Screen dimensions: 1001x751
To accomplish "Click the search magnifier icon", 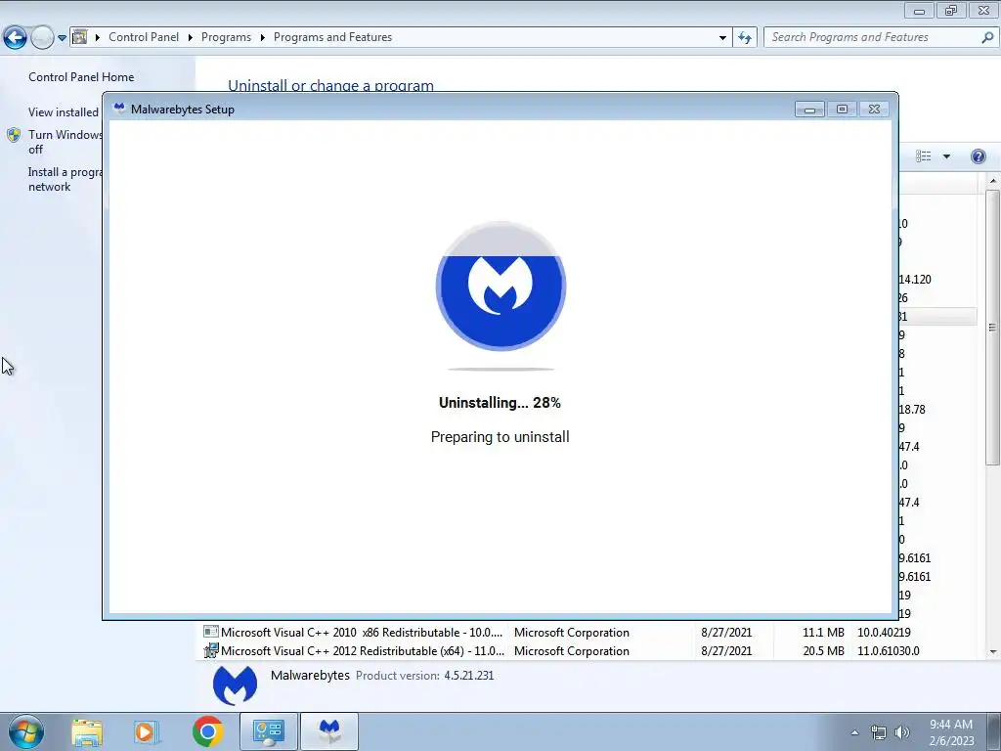I will [x=987, y=37].
